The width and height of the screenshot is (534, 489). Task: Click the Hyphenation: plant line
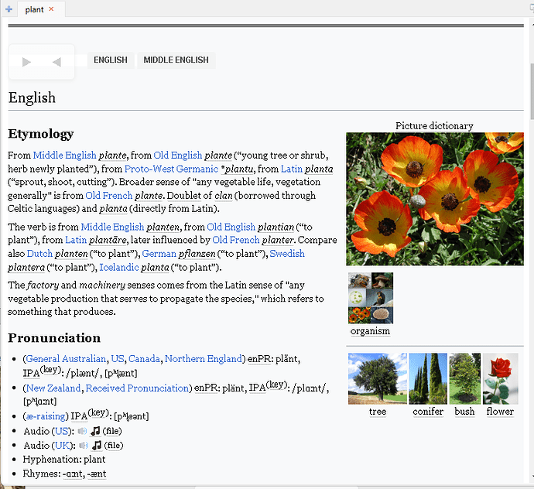(x=64, y=460)
